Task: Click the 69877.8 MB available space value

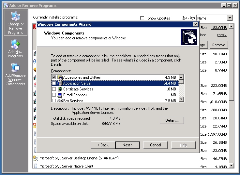Action: (x=111, y=123)
